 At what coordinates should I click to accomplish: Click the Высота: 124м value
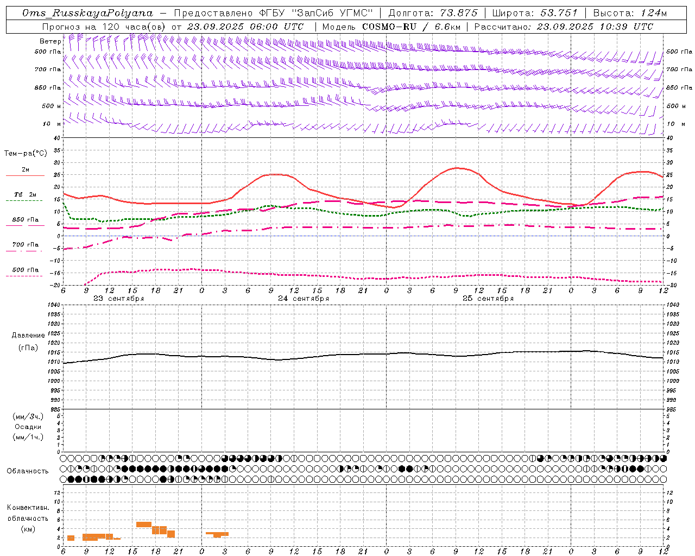[630, 14]
